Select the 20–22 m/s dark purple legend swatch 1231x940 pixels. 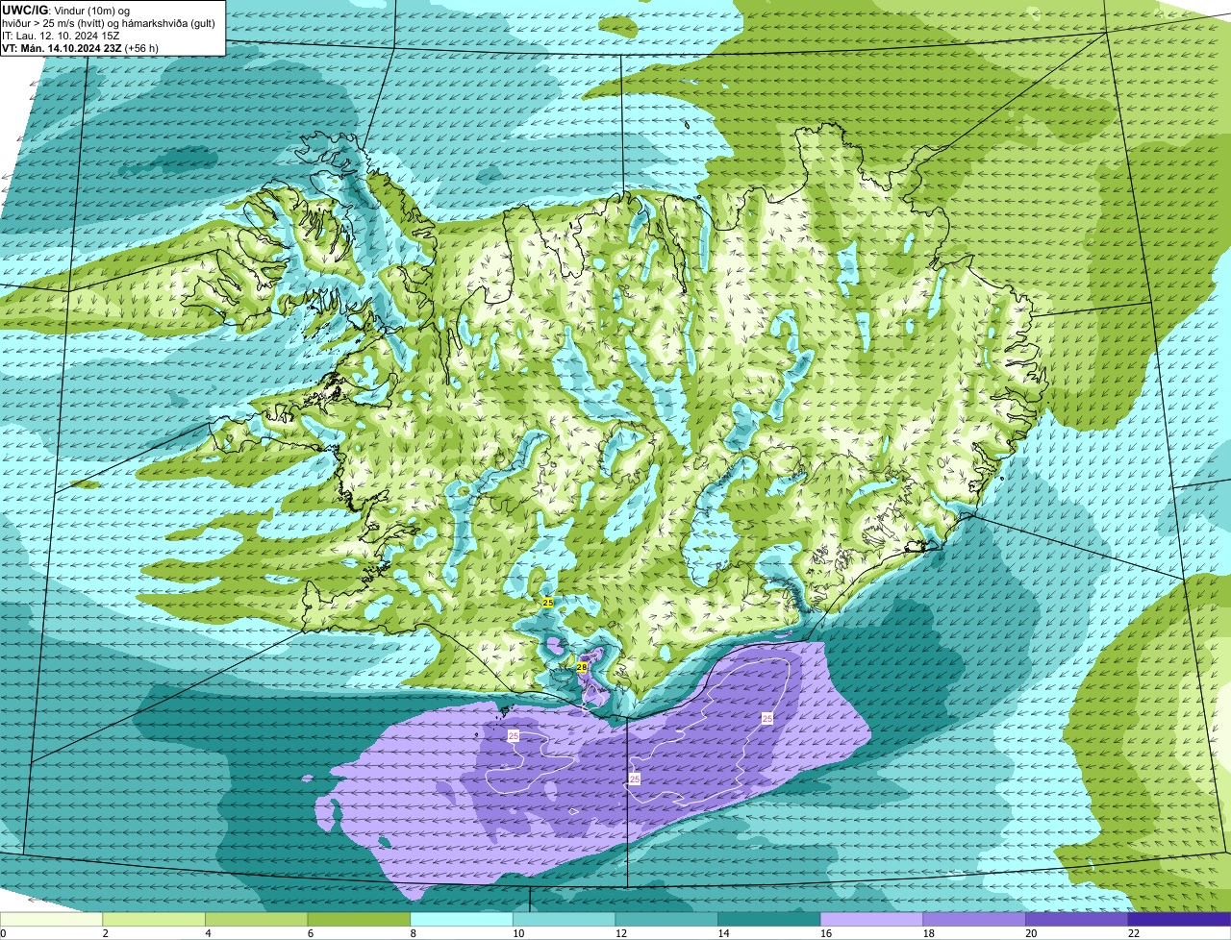pos(1077,920)
